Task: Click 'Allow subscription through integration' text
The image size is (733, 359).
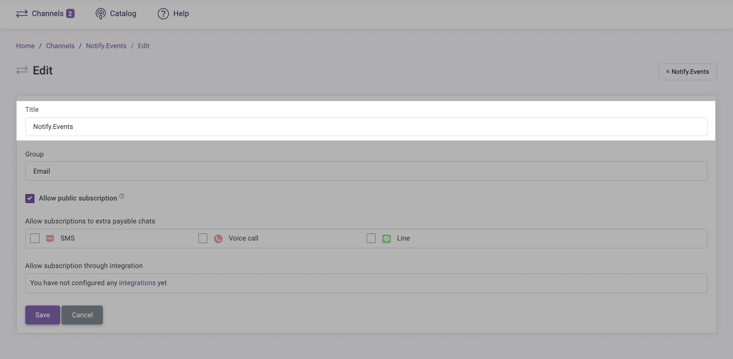Action: (84, 266)
